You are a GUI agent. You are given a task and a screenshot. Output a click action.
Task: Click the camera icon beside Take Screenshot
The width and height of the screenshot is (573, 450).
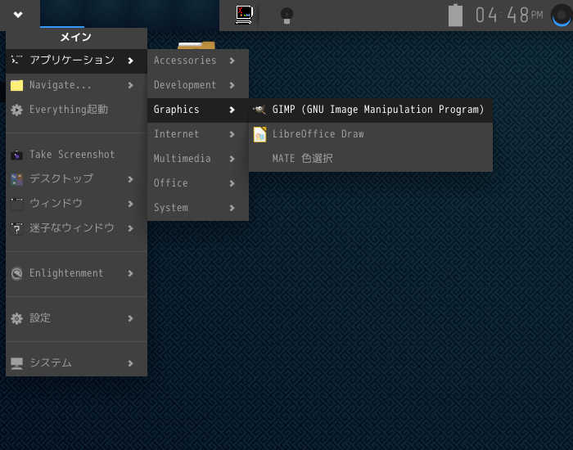coord(17,155)
